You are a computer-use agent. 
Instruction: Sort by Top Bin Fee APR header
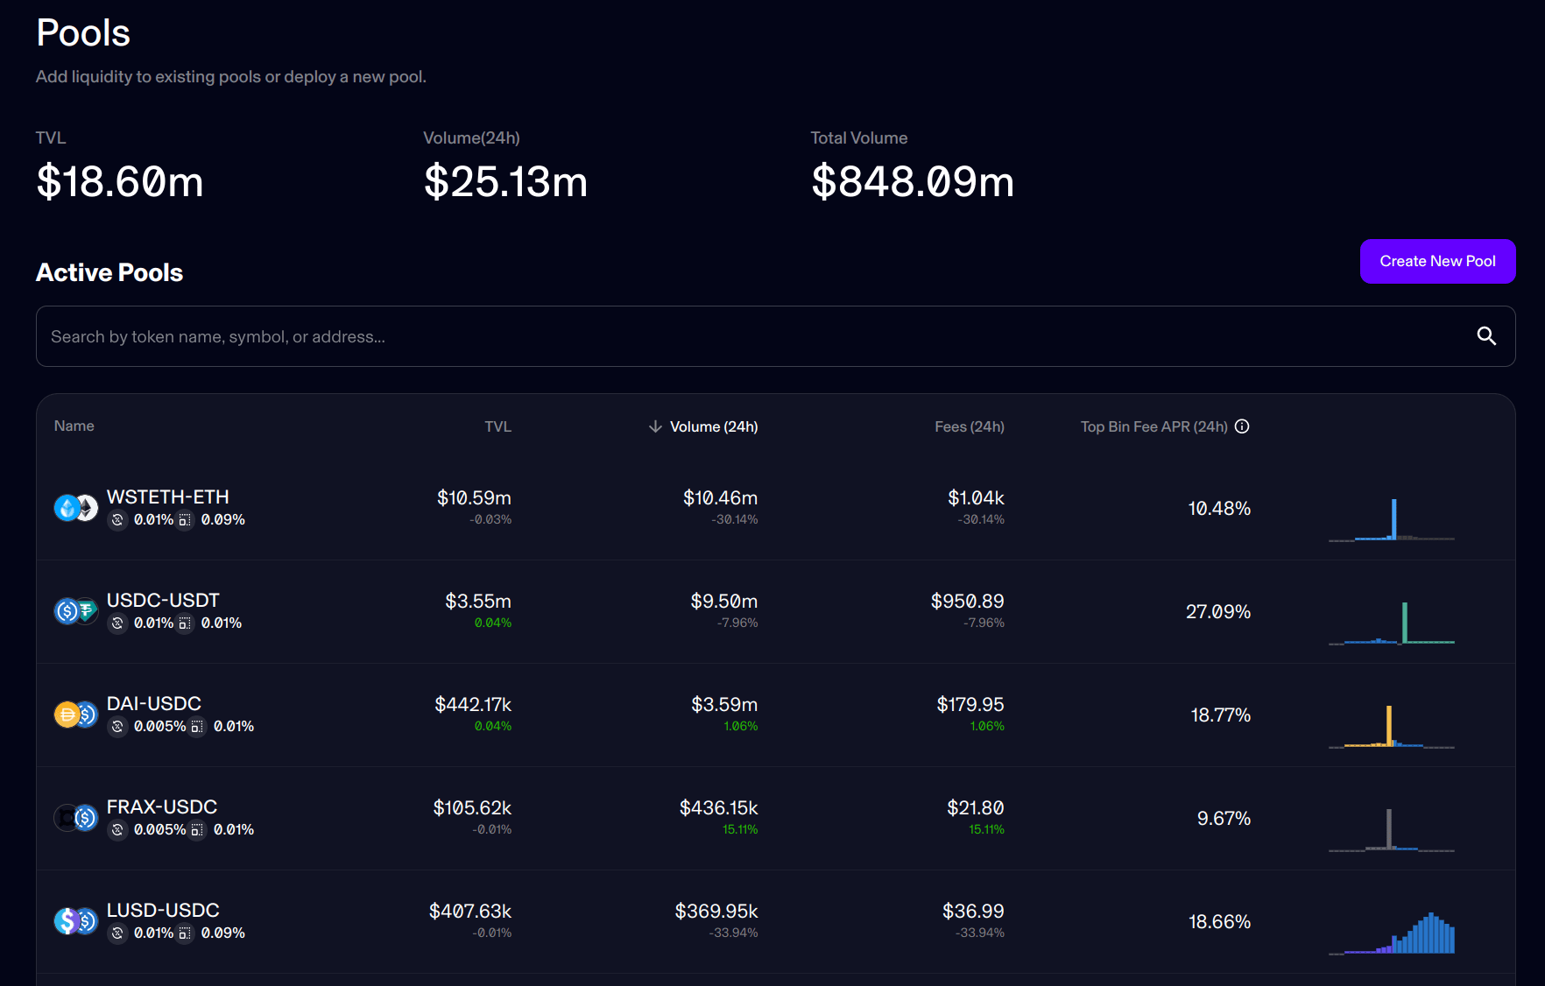1153,426
